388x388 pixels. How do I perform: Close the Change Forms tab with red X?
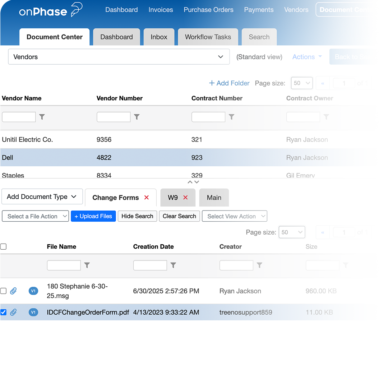pos(147,198)
